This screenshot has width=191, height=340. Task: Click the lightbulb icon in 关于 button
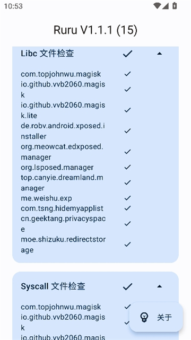click(144, 317)
